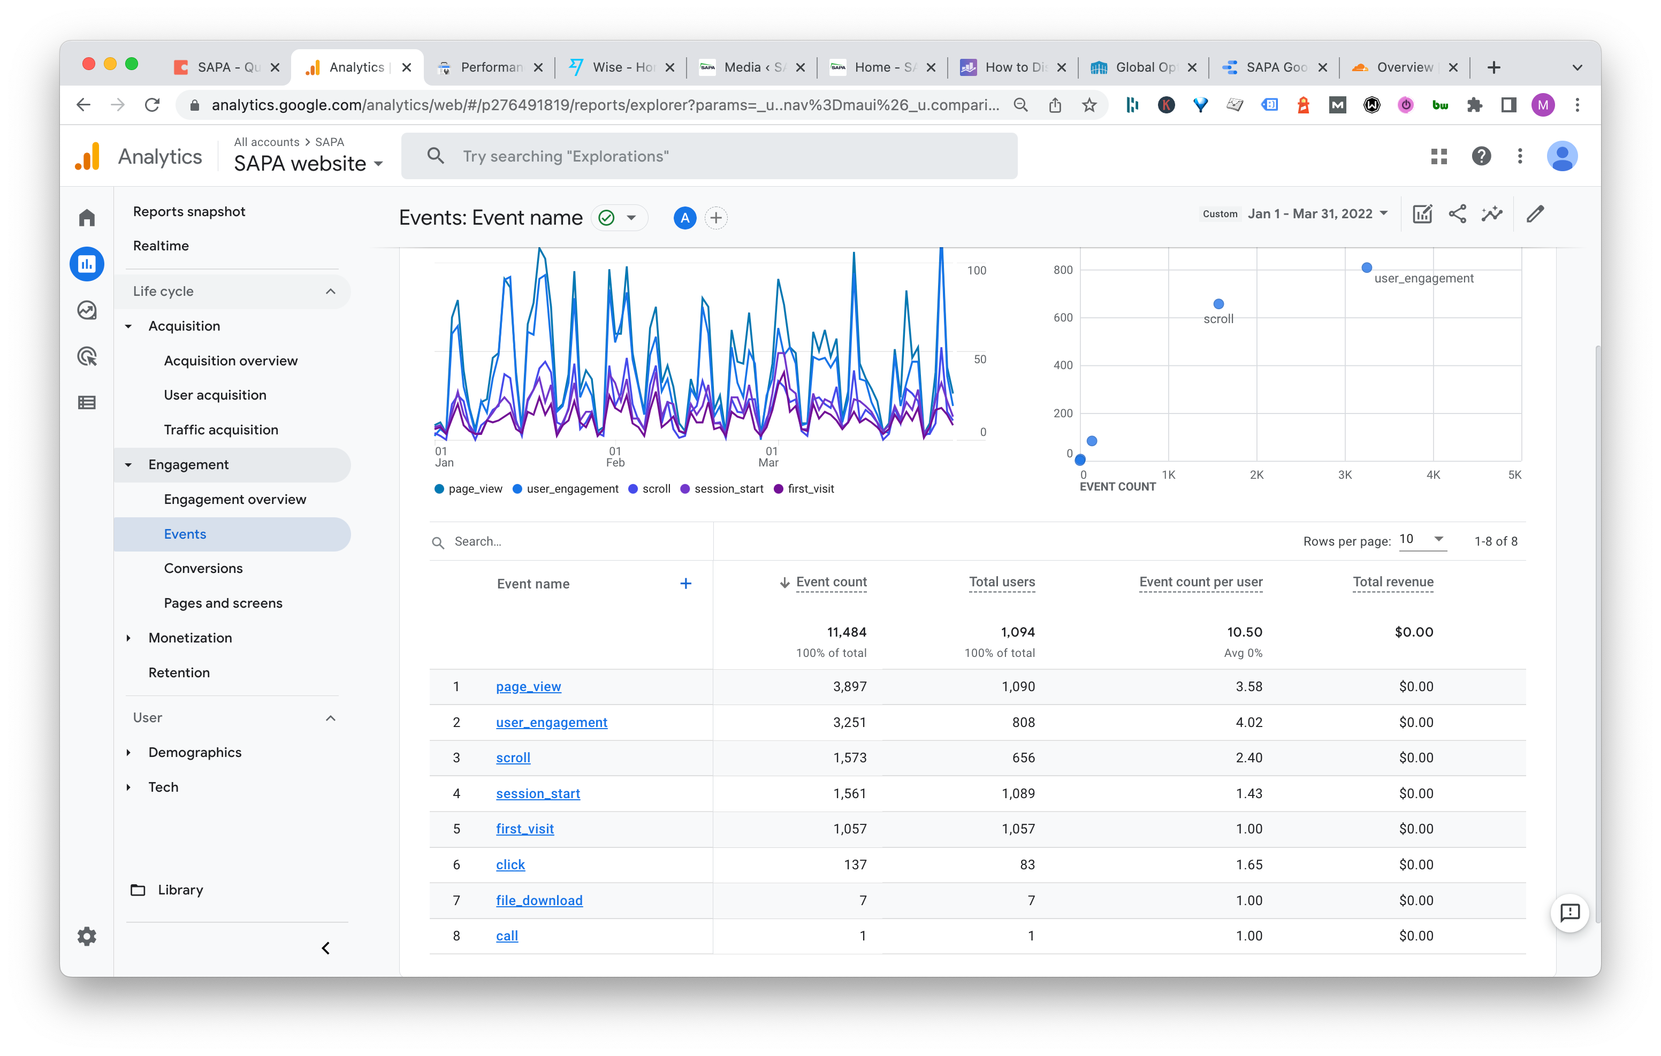Click the Customize report pencil icon
The image size is (1661, 1056).
pyautogui.click(x=1535, y=214)
